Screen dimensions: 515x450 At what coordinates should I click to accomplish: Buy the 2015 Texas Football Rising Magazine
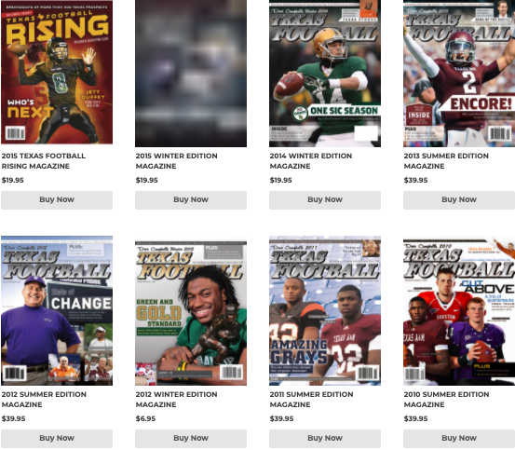[x=57, y=200]
